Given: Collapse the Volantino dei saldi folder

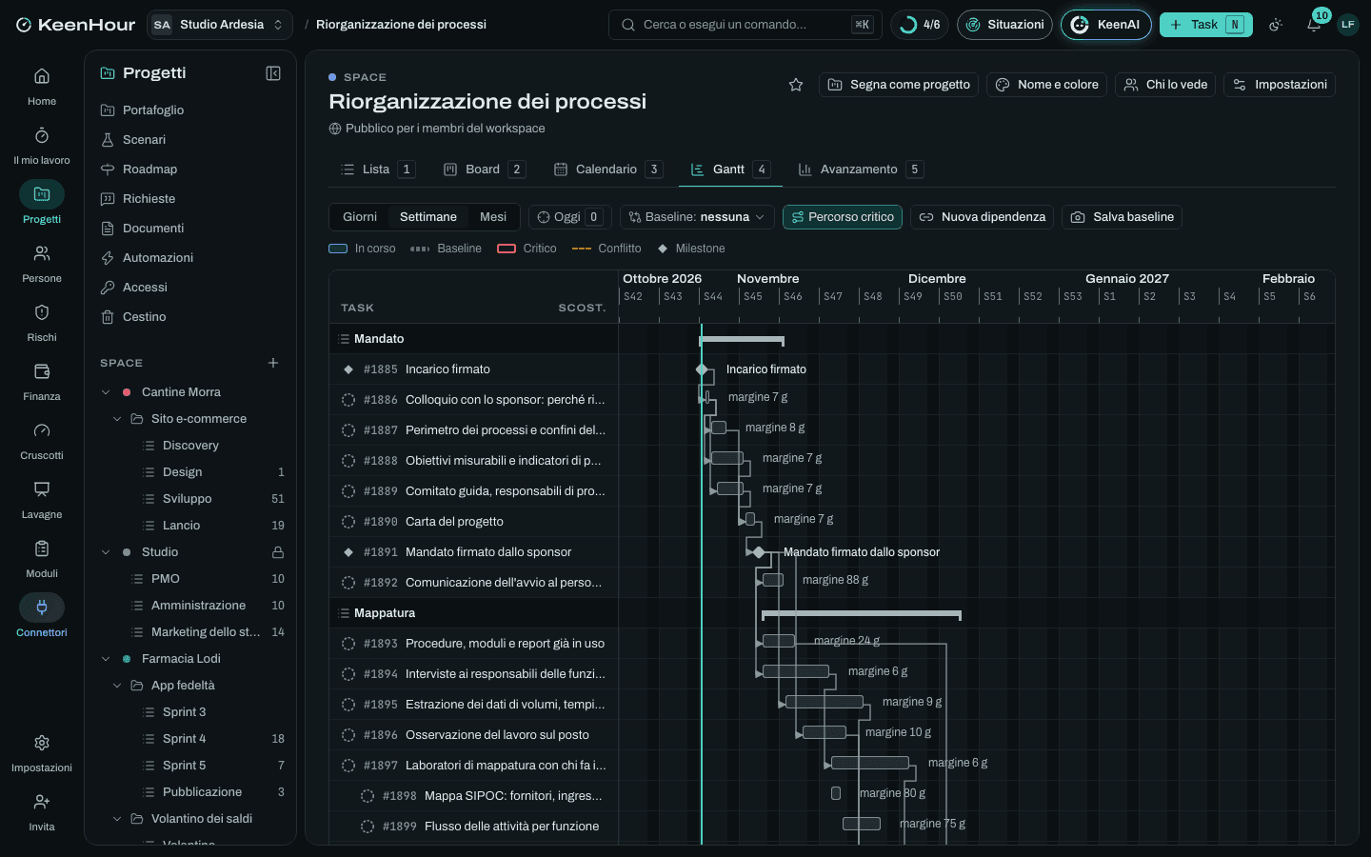Looking at the screenshot, I should (117, 819).
